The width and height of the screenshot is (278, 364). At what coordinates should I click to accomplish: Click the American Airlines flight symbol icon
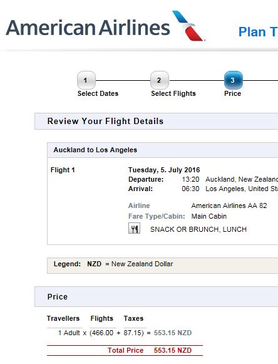pyautogui.click(x=188, y=26)
